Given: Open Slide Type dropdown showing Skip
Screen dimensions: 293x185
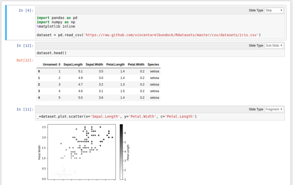Looking at the screenshot, I should point(274,10).
